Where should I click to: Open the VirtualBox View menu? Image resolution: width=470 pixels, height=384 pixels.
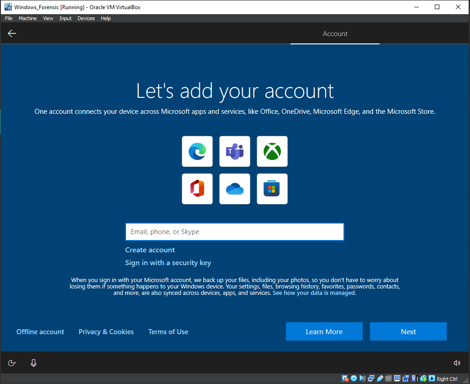pyautogui.click(x=48, y=18)
